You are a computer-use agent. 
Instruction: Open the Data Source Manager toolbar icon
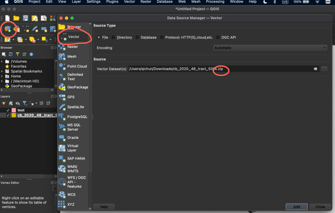click(8, 29)
